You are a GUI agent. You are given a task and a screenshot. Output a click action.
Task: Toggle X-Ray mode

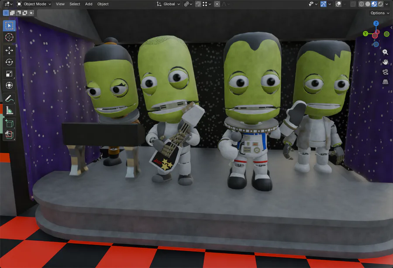353,4
